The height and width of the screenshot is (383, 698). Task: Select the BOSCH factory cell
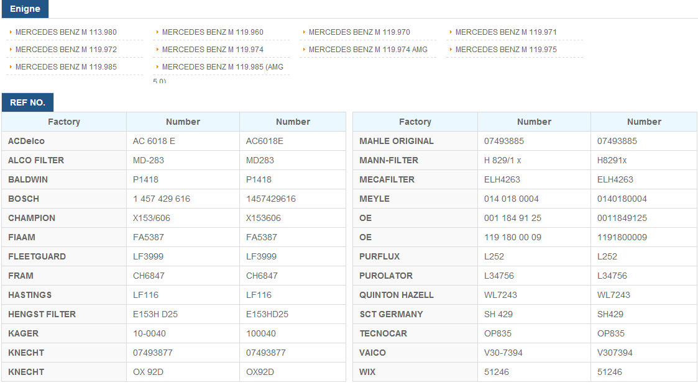coord(64,199)
